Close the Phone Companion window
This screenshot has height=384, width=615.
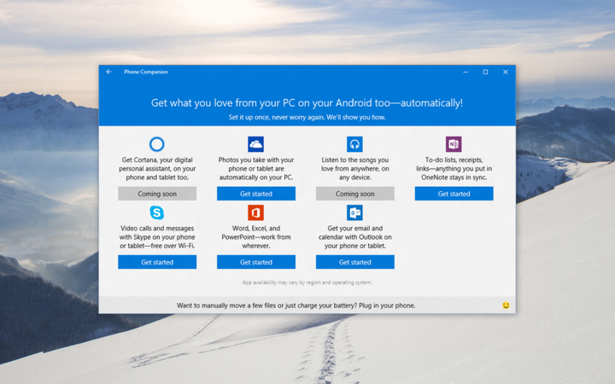tap(505, 73)
